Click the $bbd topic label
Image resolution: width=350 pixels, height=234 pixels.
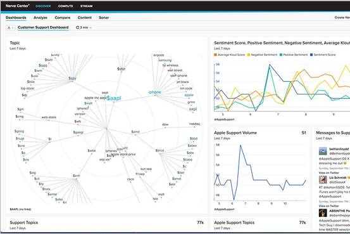(x=194, y=138)
